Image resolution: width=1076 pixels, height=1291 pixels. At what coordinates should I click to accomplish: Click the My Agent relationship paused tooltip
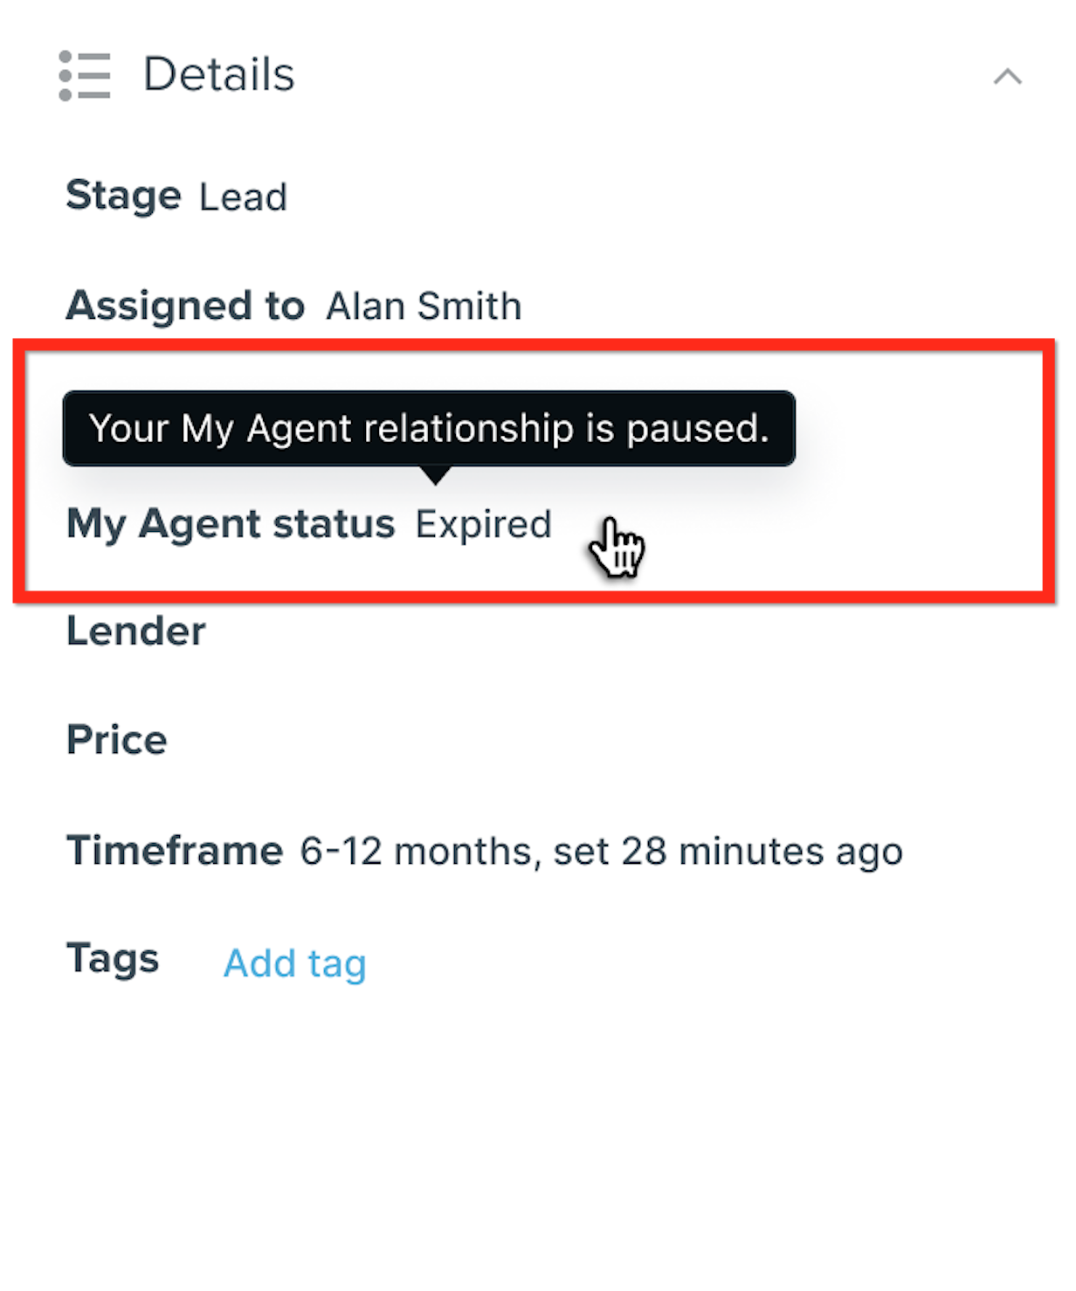click(x=429, y=428)
